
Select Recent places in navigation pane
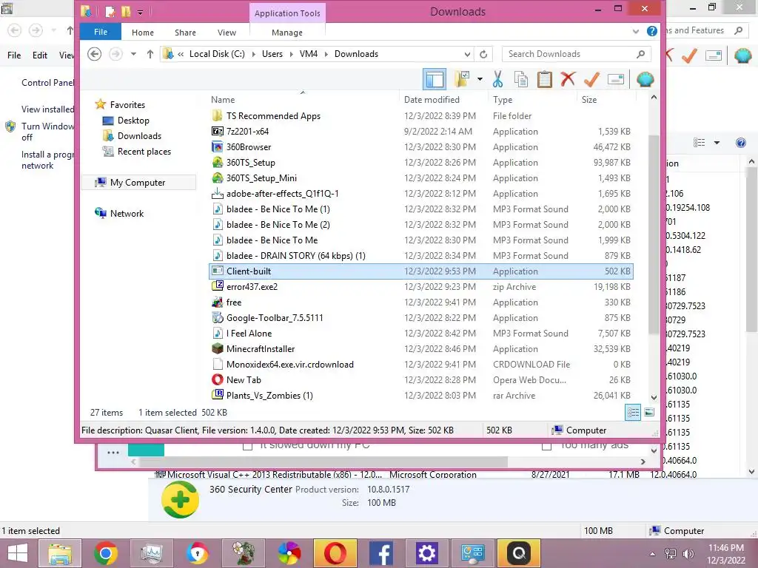coord(144,151)
